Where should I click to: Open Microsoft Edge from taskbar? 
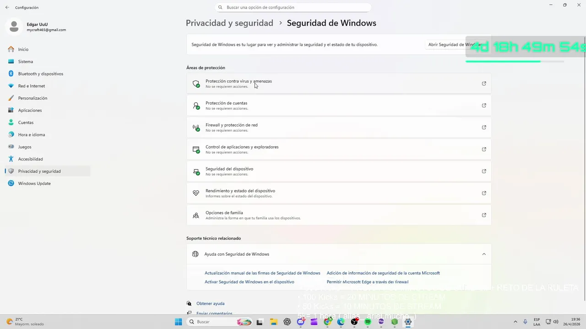(341, 322)
